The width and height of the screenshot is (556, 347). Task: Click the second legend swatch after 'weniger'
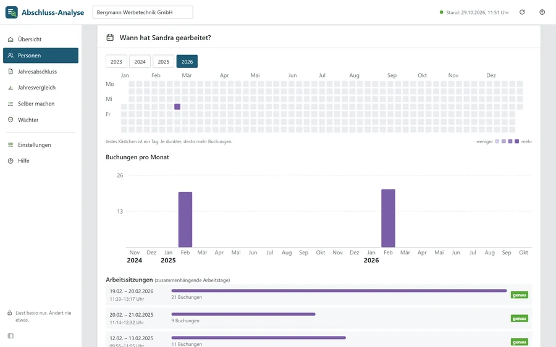[503, 141]
